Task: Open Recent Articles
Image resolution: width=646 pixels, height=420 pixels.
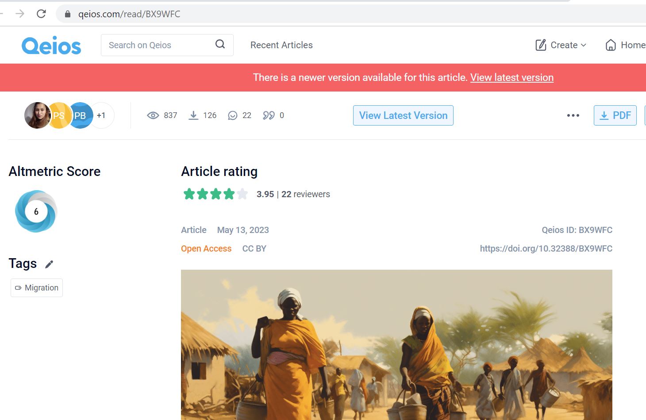Action: click(281, 45)
